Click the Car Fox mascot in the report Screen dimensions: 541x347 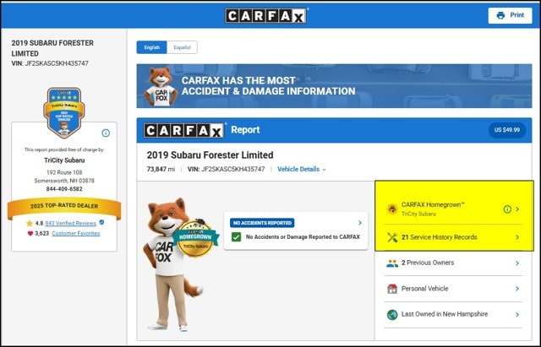point(172,264)
